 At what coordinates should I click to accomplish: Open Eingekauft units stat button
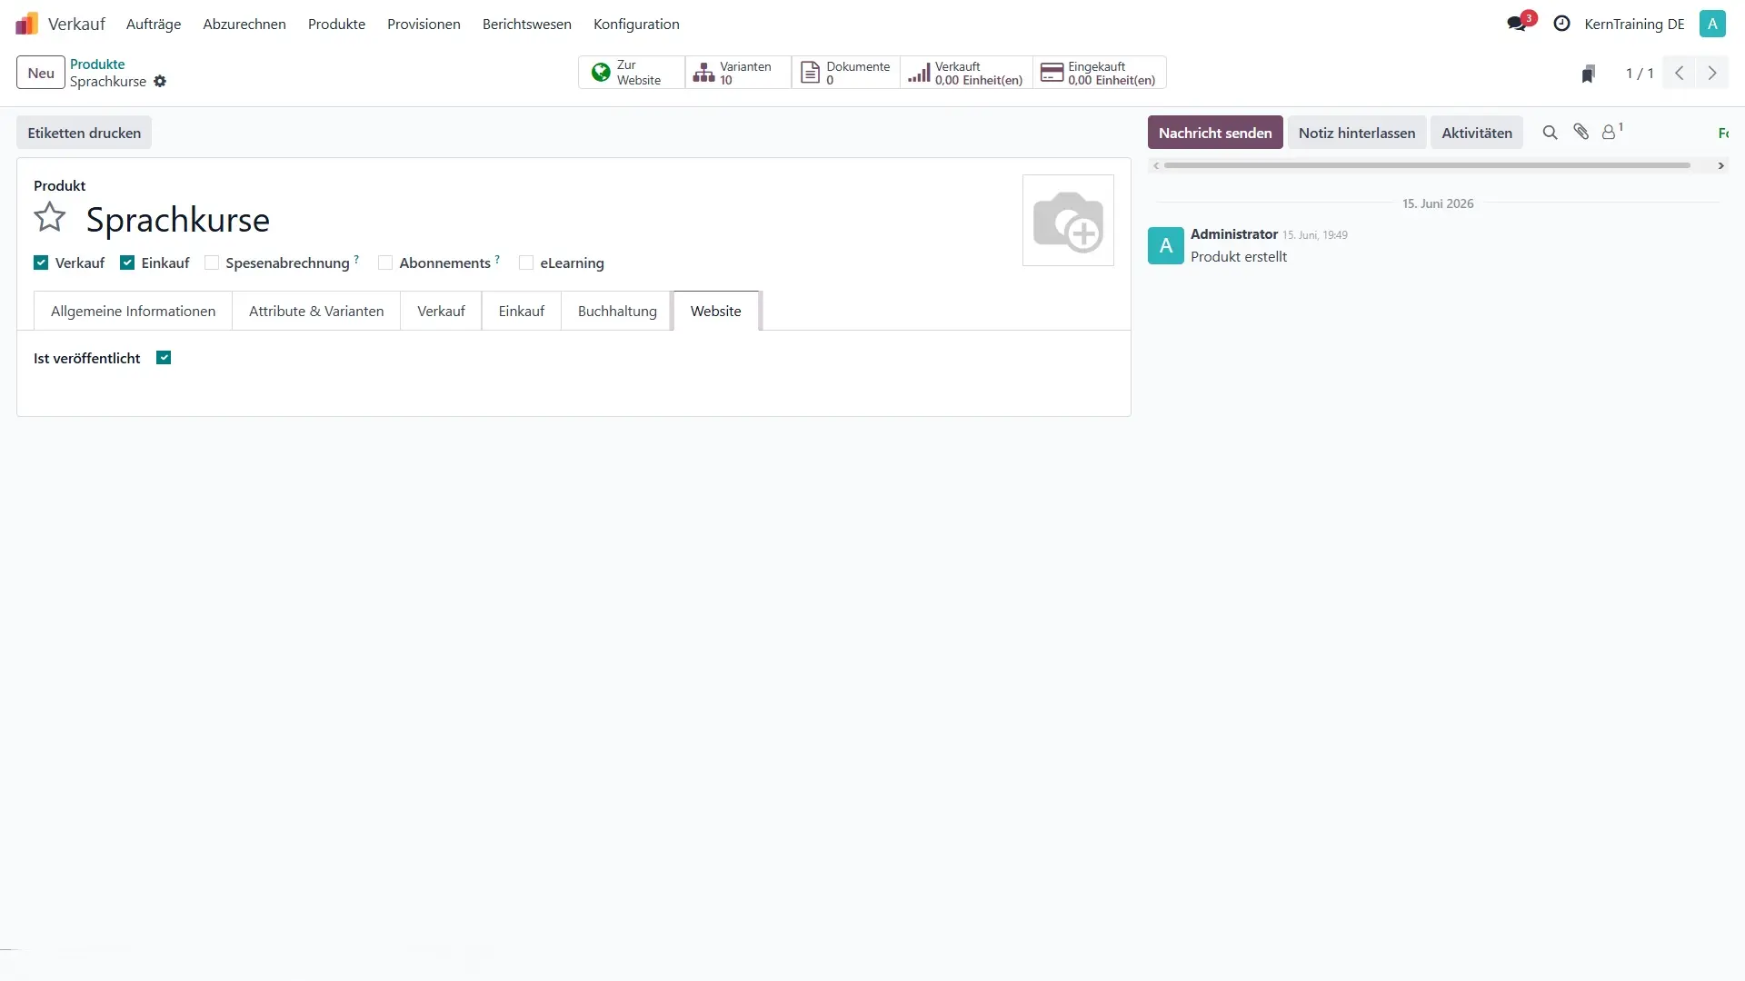coord(1099,73)
